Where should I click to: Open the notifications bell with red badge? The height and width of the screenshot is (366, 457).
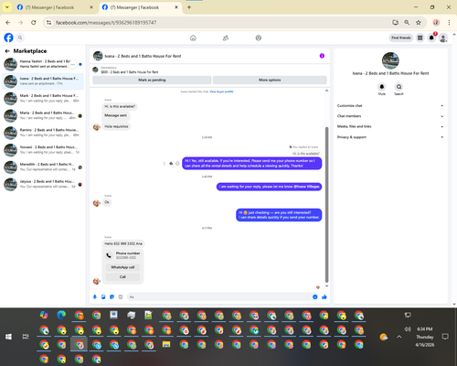(431, 38)
